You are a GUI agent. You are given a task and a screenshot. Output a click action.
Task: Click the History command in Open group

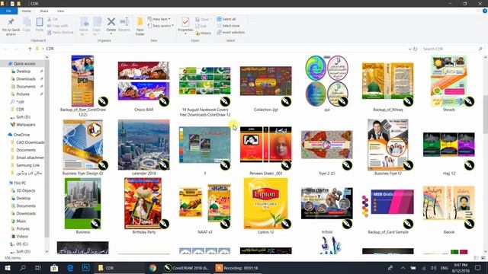point(204,33)
